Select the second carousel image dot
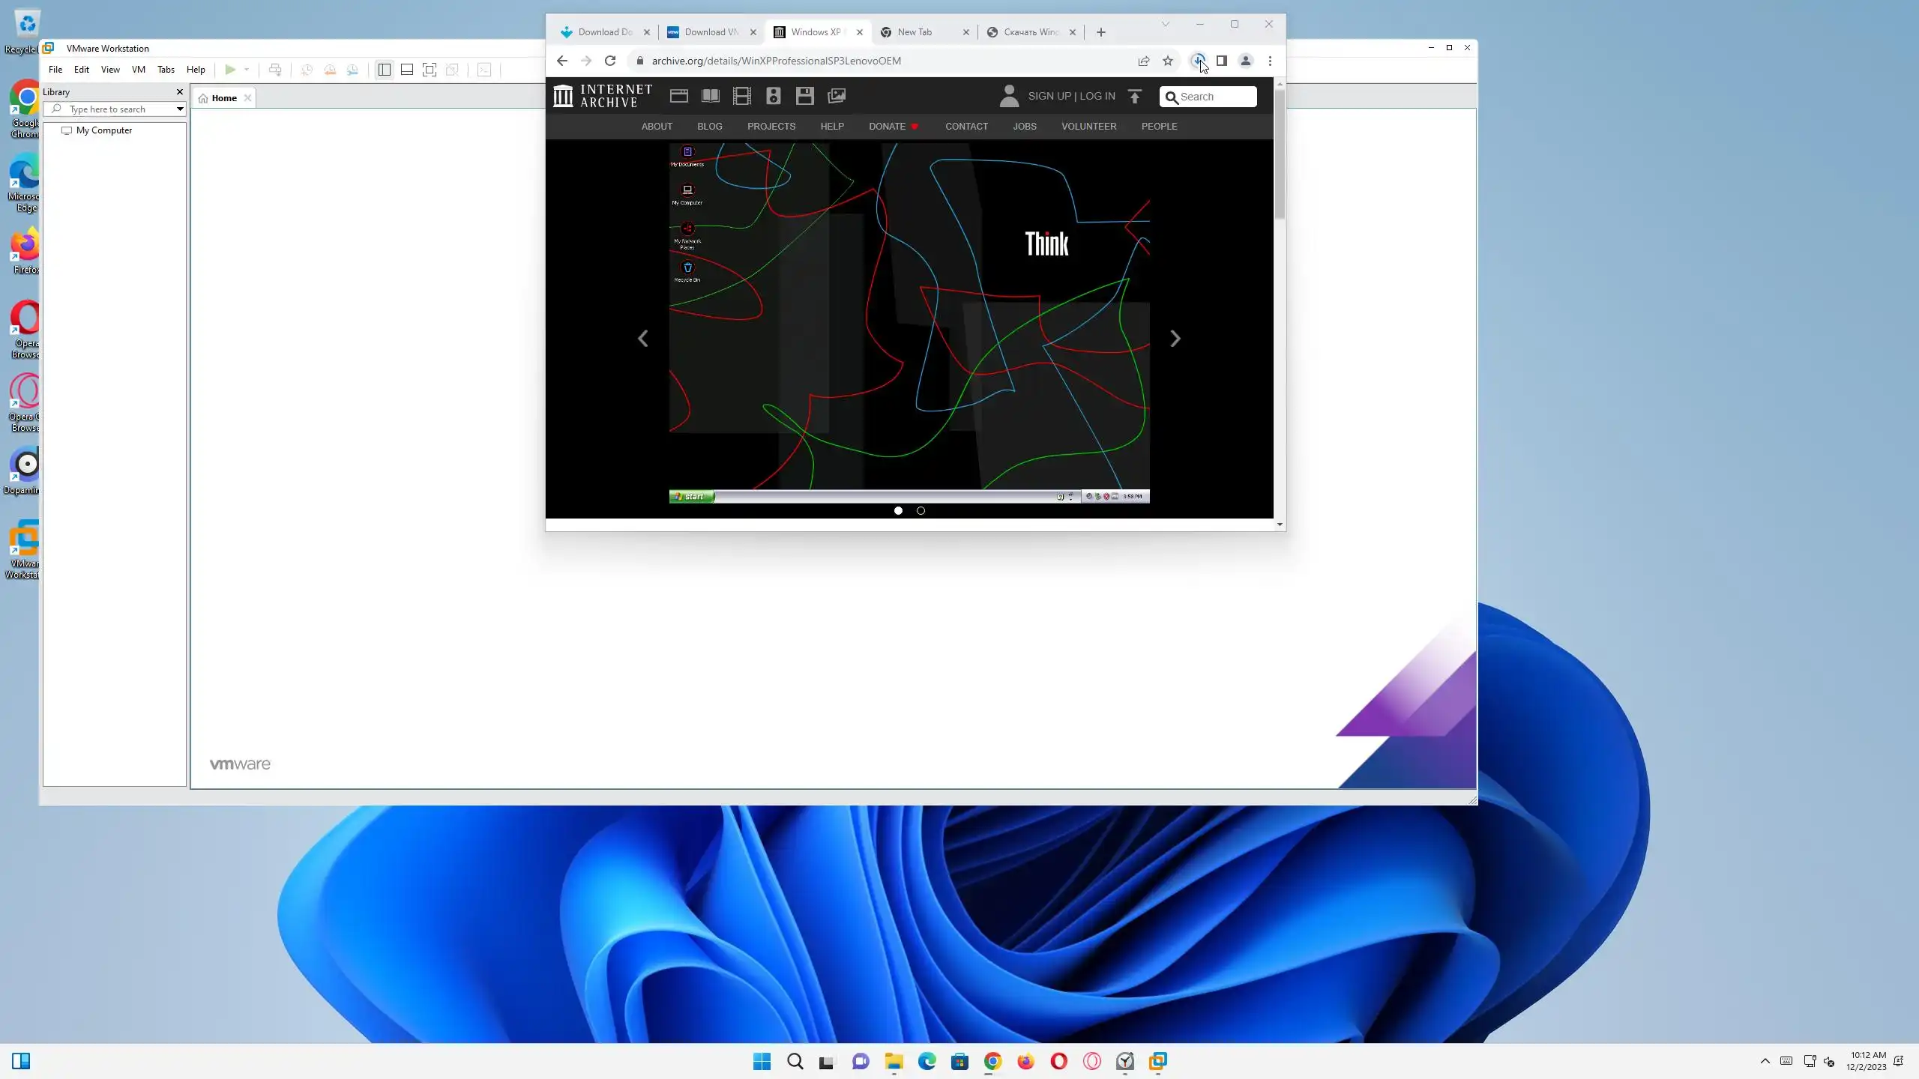1919x1079 pixels. (921, 511)
